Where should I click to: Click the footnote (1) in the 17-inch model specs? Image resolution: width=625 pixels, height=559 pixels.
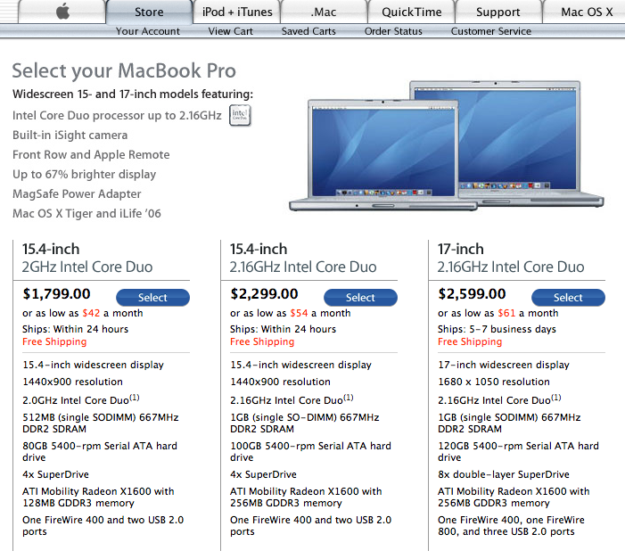coord(556,398)
